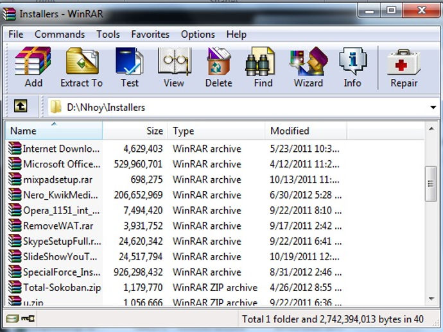Viewport: 443px width, 332px height.
Task: Open the File menu
Action: click(x=16, y=35)
